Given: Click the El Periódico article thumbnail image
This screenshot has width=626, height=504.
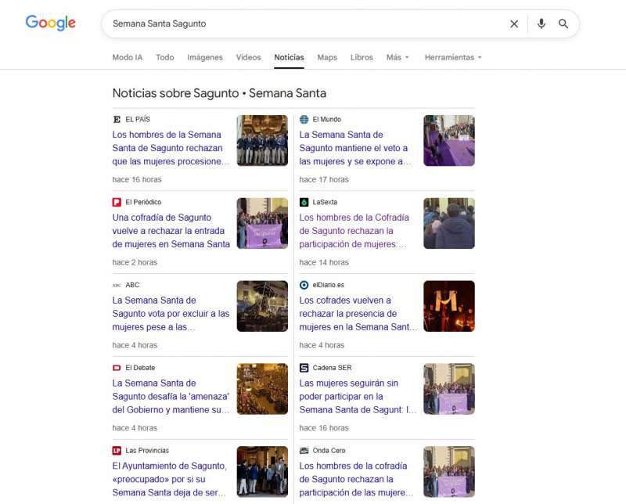Looking at the screenshot, I should [x=262, y=223].
